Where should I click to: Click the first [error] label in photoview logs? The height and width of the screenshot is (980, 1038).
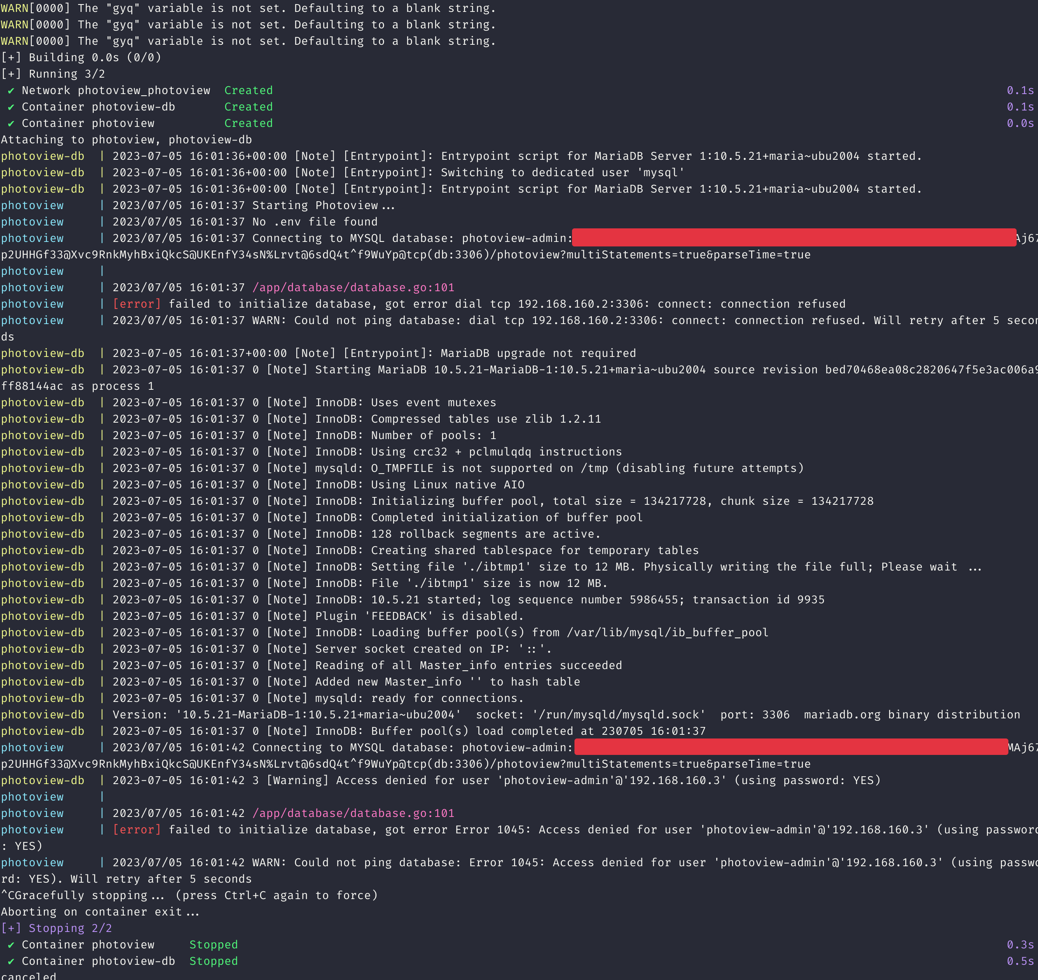[x=137, y=304]
